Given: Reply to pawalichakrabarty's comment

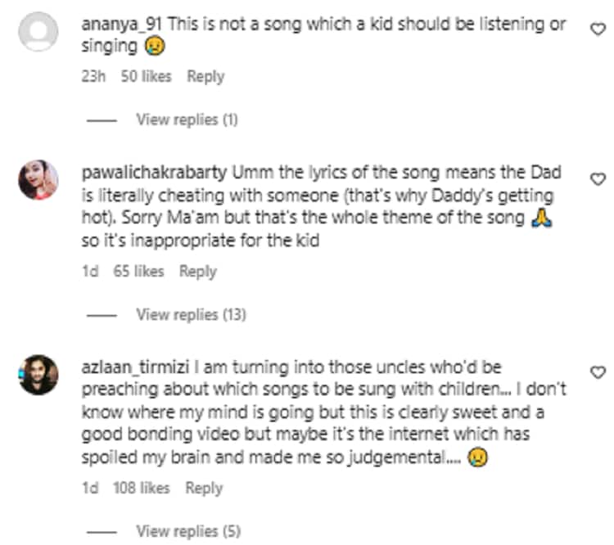Looking at the screenshot, I should 198,271.
